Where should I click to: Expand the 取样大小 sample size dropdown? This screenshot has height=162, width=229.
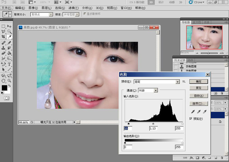coord(42,14)
